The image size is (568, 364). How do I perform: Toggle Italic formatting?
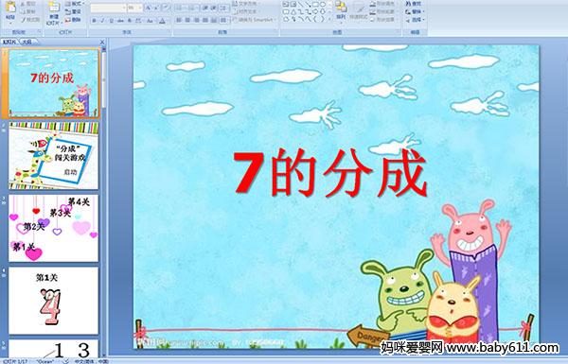click(x=102, y=21)
